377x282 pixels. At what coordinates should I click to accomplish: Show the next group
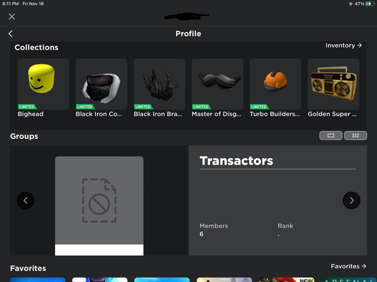(351, 200)
